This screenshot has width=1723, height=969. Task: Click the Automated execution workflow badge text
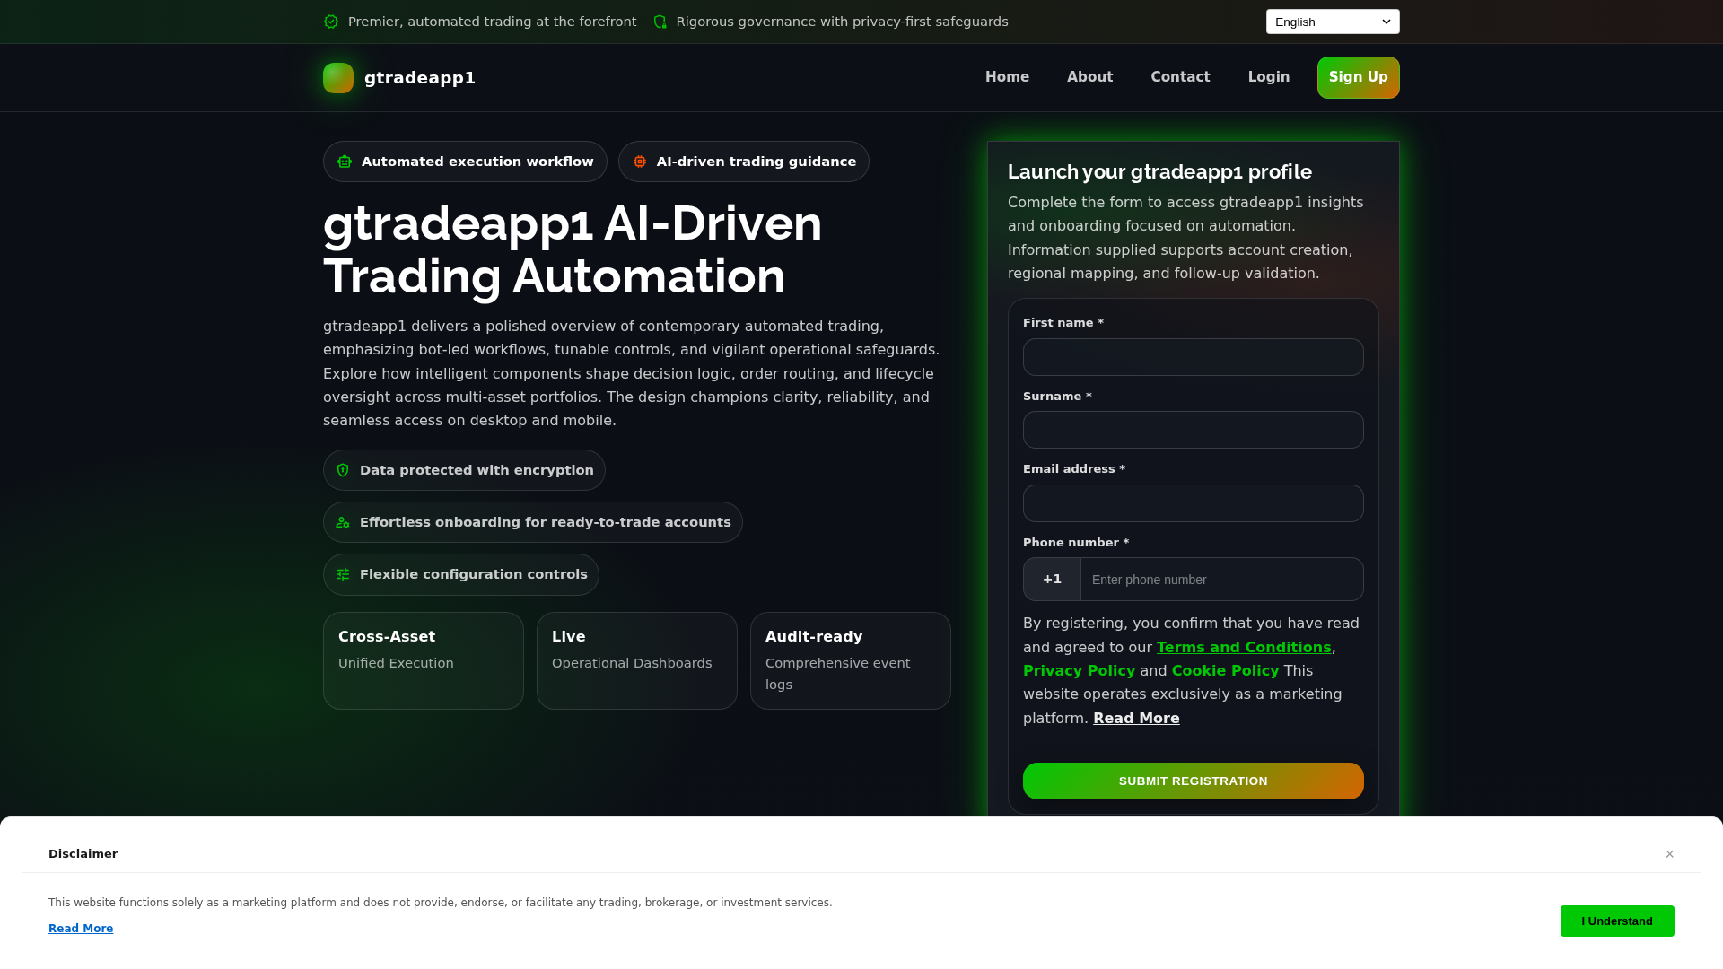click(x=477, y=161)
